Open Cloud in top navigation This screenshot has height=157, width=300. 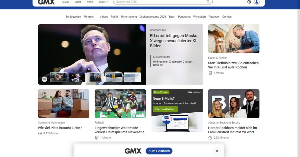tap(78, 2)
